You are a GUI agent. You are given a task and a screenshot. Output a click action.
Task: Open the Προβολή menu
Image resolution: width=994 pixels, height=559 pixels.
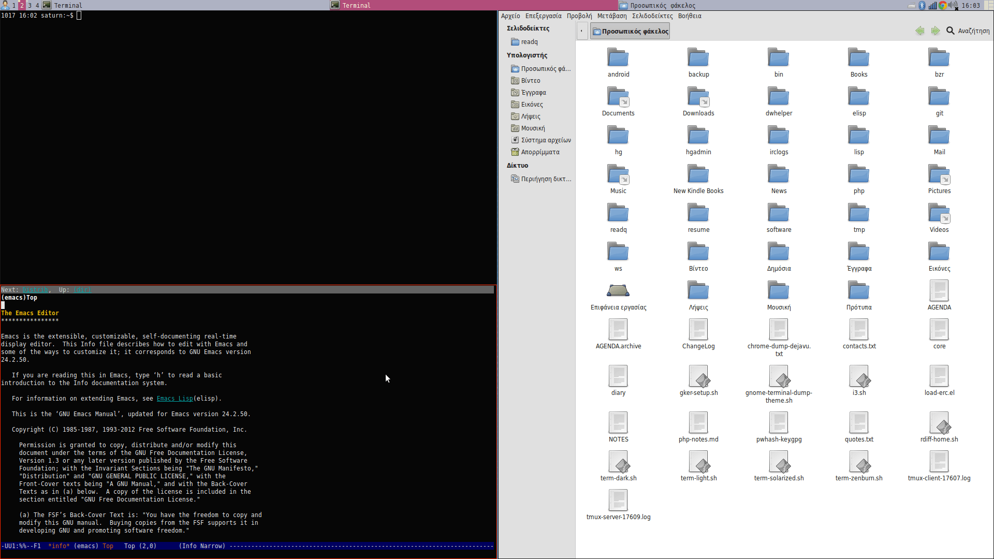tap(579, 16)
